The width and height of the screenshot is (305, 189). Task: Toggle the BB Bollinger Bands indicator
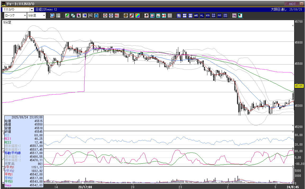click(190, 16)
